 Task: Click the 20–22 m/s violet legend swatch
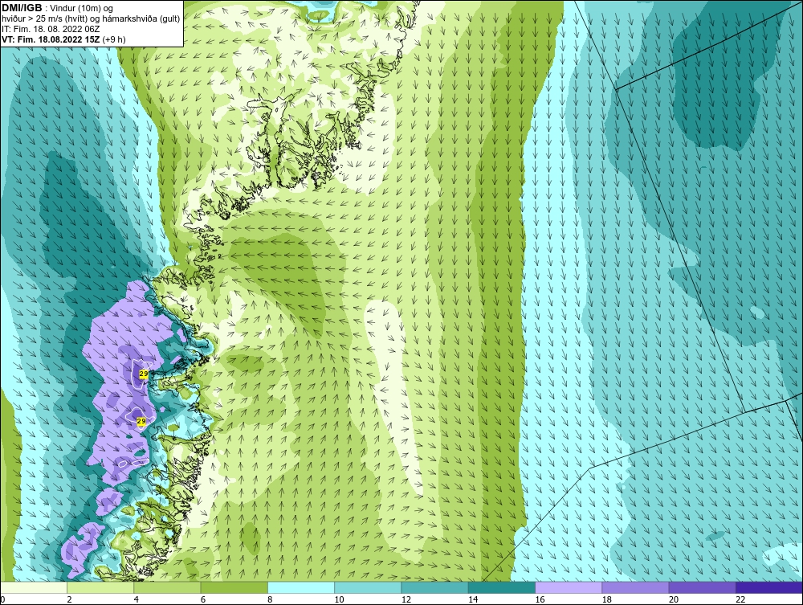point(703,587)
